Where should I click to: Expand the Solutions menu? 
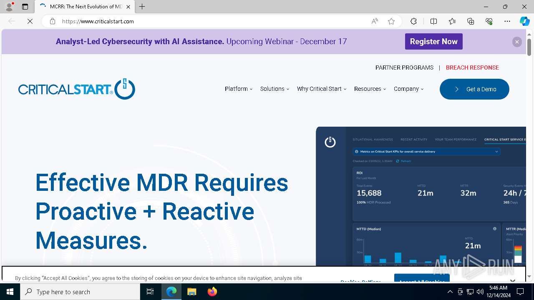tap(275, 89)
